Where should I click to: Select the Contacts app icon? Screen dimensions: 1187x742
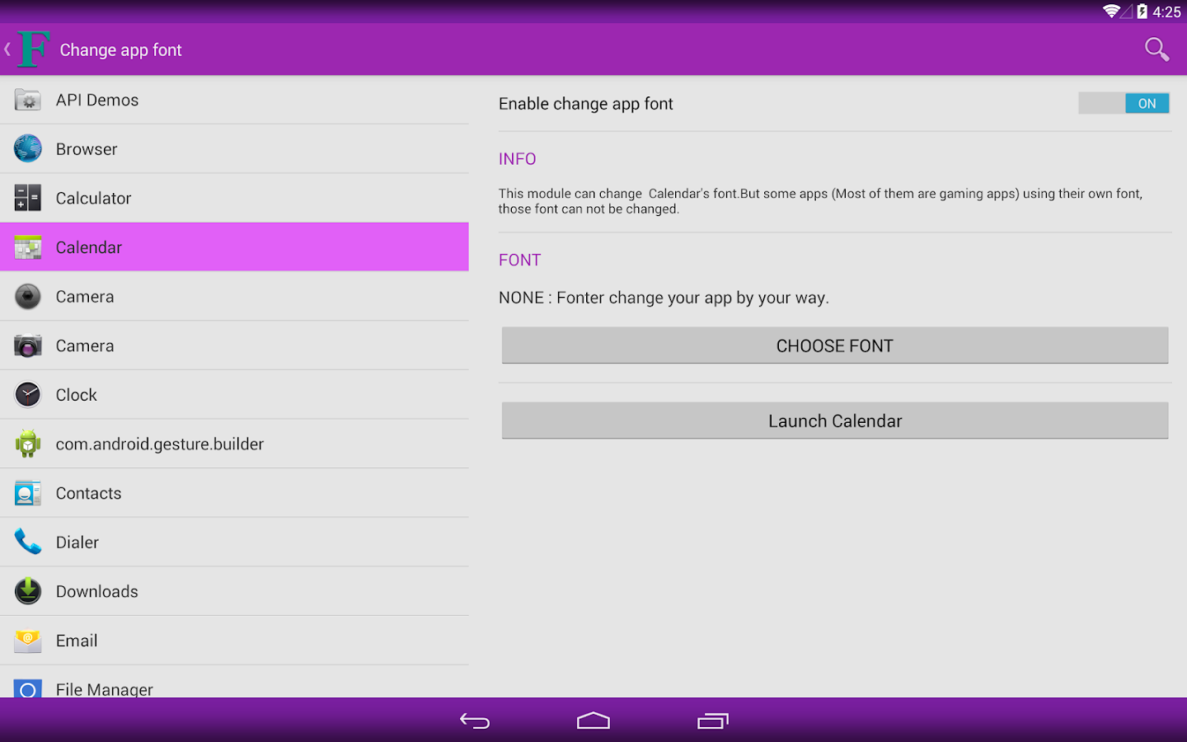click(28, 493)
